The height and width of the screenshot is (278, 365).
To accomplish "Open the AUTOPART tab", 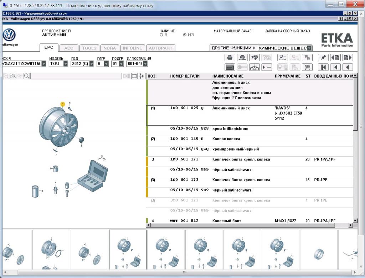I will 161,48.
